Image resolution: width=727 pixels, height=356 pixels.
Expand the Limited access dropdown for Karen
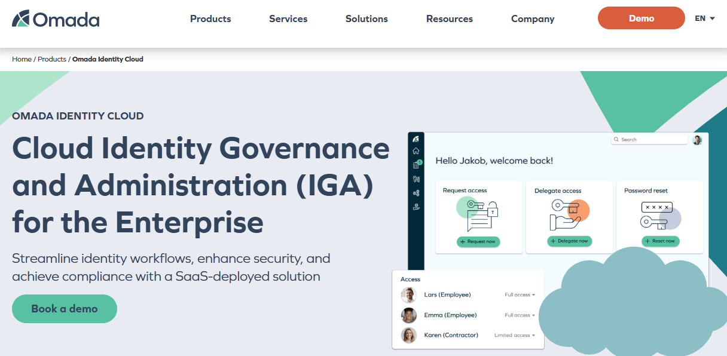515,336
